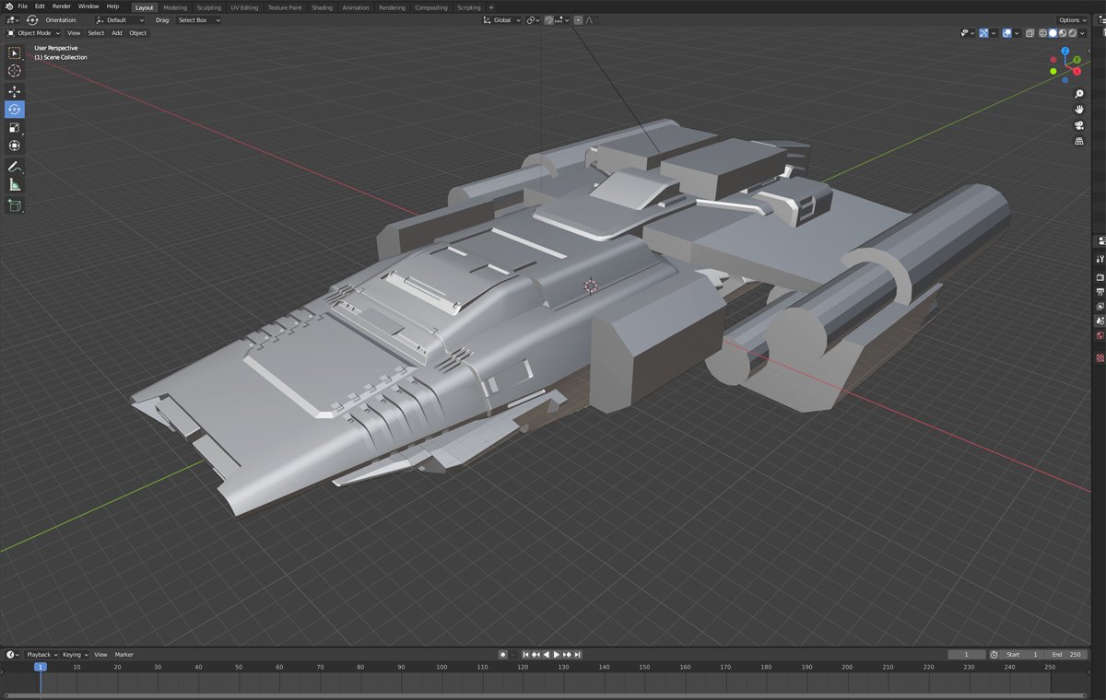Open the Add menu in 3D viewport

[117, 33]
